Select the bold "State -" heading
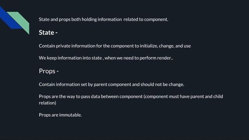The height and width of the screenshot is (140, 249). [48, 33]
